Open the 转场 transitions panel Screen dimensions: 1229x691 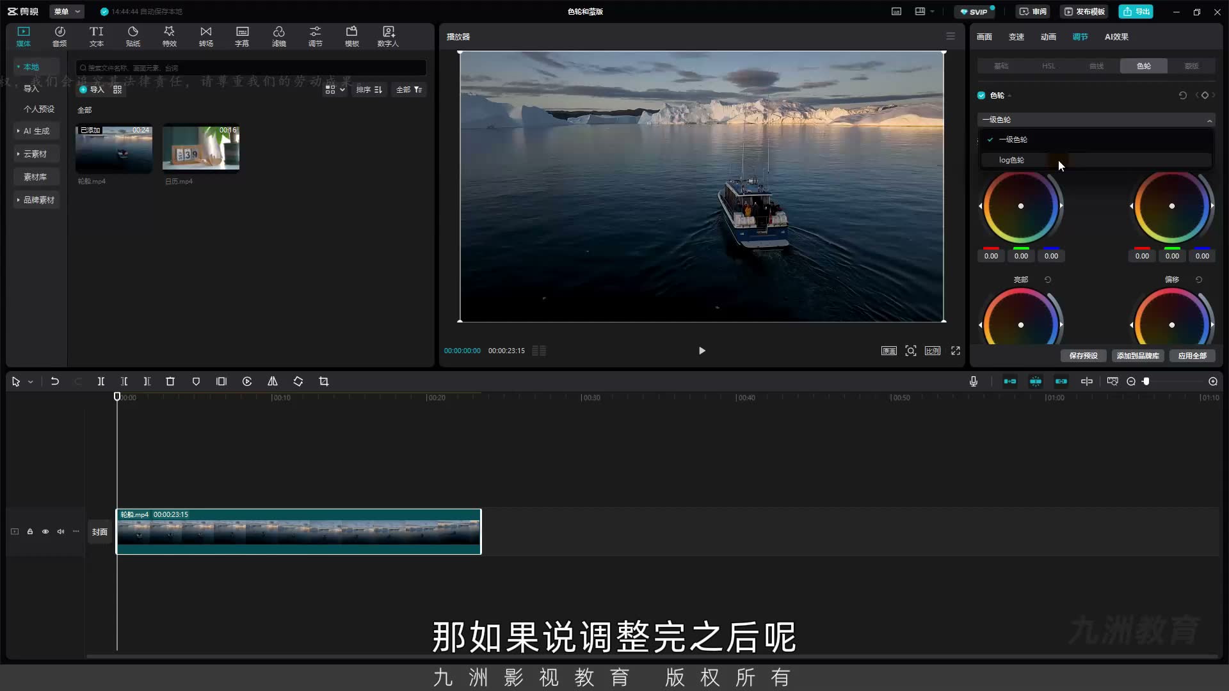coord(205,36)
